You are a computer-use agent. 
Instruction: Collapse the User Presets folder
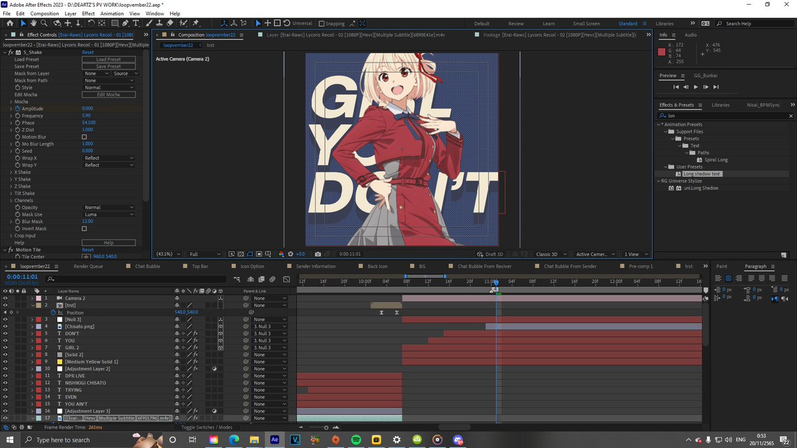[665, 167]
